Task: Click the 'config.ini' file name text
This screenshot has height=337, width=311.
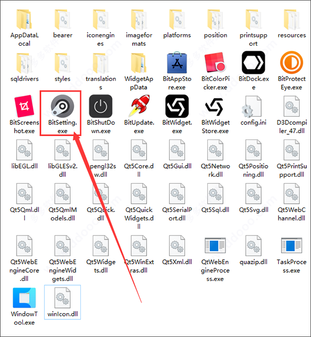Action: [253, 122]
